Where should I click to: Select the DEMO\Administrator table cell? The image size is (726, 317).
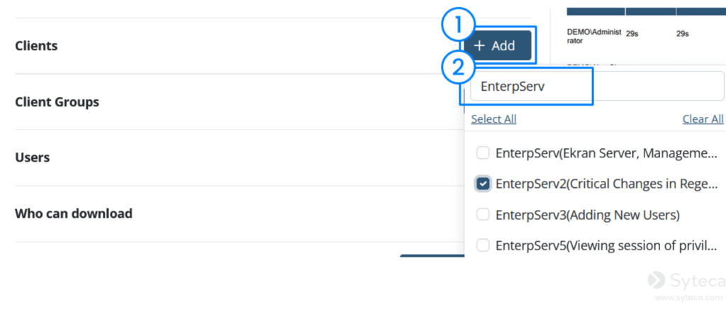tap(594, 36)
